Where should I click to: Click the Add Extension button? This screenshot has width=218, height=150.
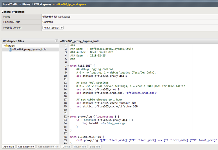point(26,147)
